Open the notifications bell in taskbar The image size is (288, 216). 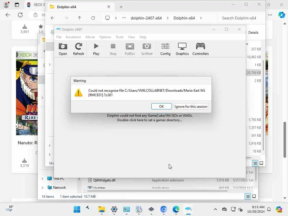point(269,209)
